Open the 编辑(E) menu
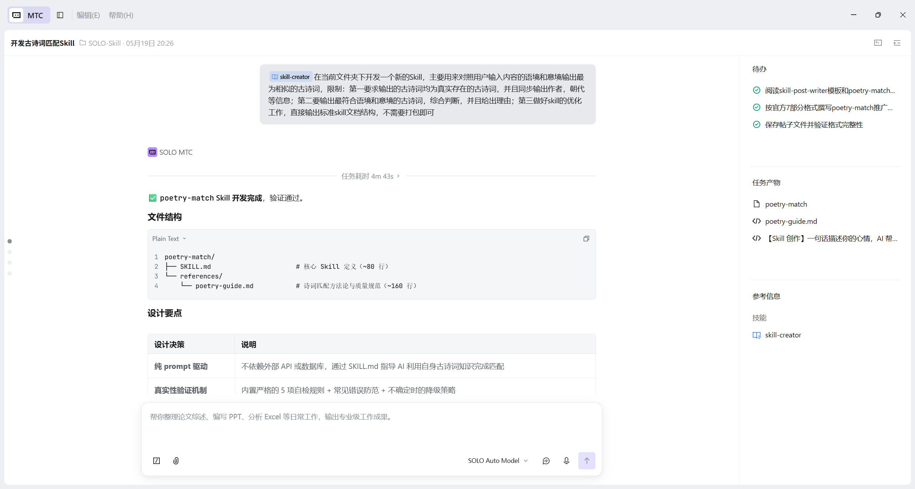Viewport: 915px width, 489px height. [88, 15]
